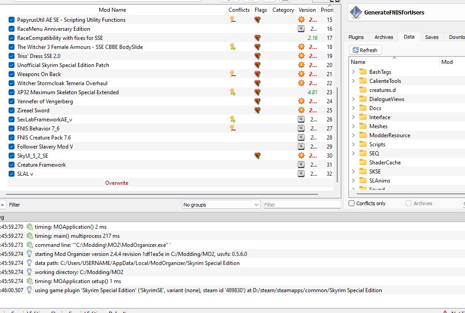Click the flag icon for SkyUI_5_2_SE

pyautogui.click(x=257, y=156)
